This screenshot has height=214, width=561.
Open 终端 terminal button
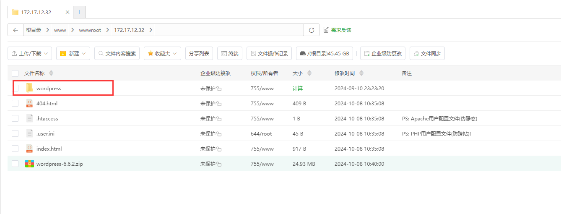pyautogui.click(x=230, y=53)
